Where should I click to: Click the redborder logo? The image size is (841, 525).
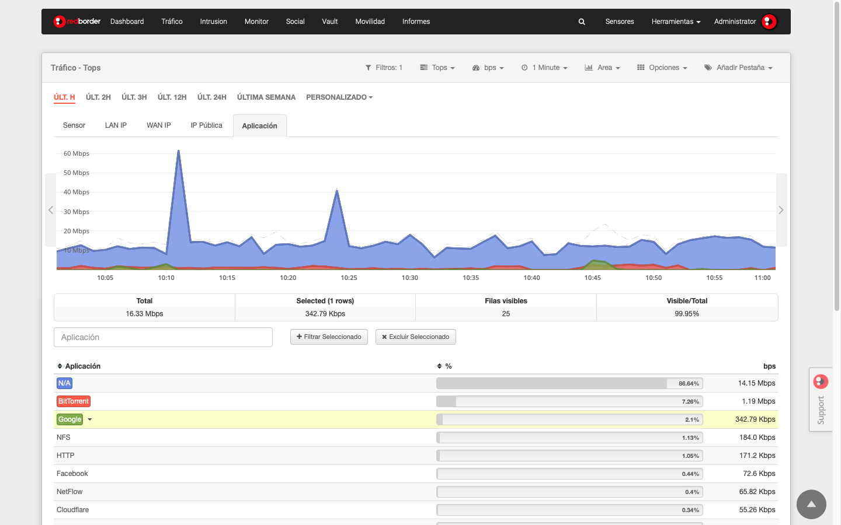pos(77,22)
